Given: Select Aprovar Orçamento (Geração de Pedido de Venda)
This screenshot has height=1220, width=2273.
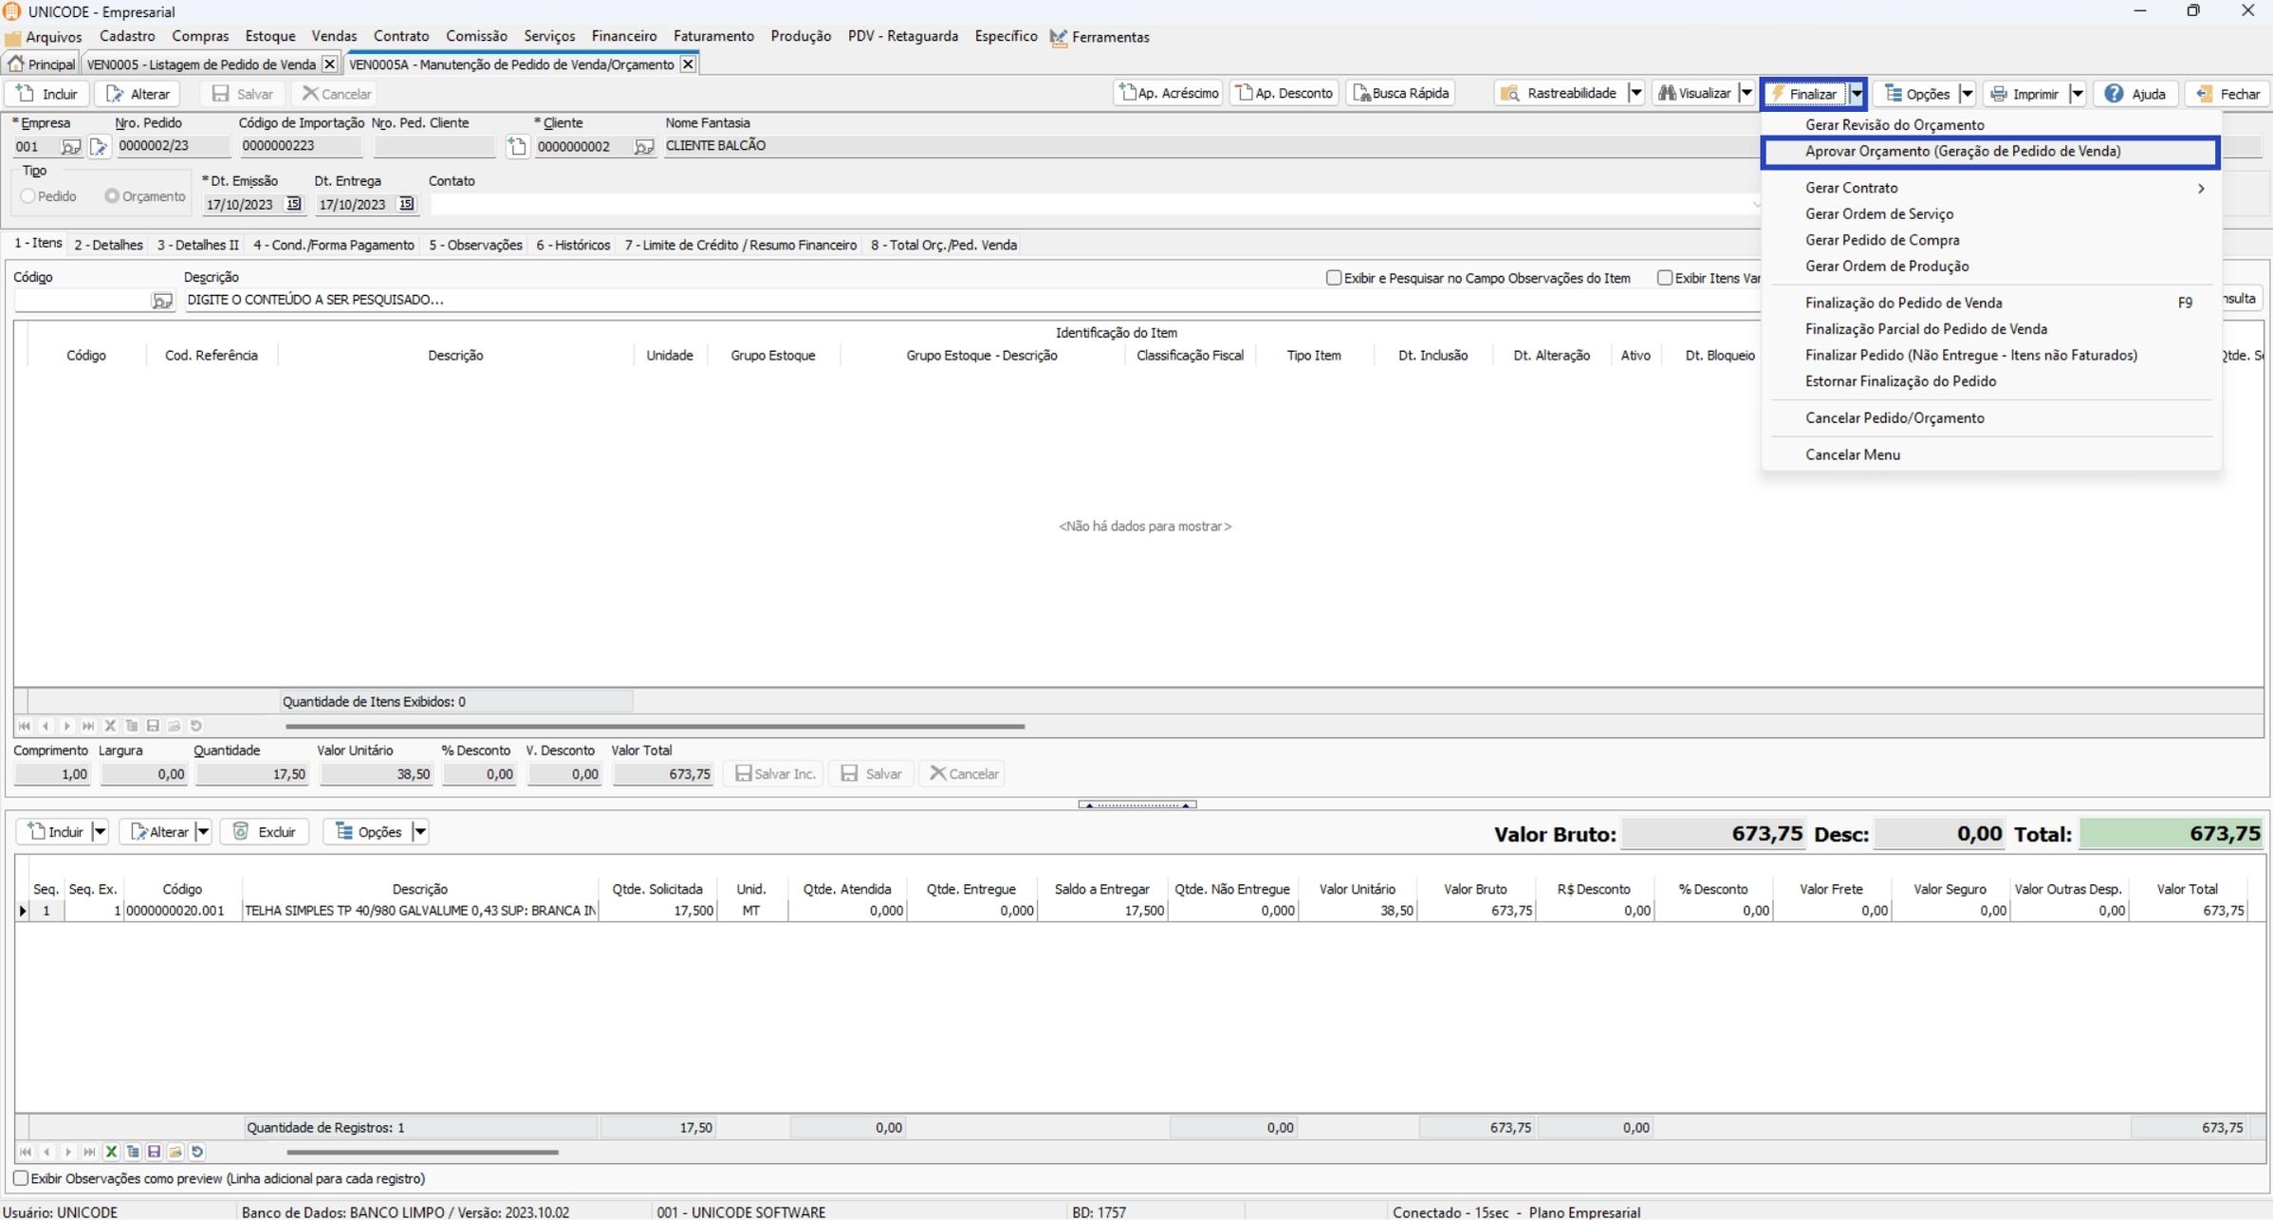Looking at the screenshot, I should (x=1962, y=152).
